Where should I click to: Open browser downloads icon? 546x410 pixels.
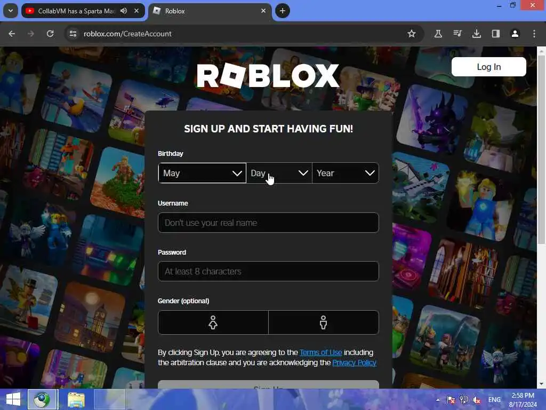tap(476, 34)
